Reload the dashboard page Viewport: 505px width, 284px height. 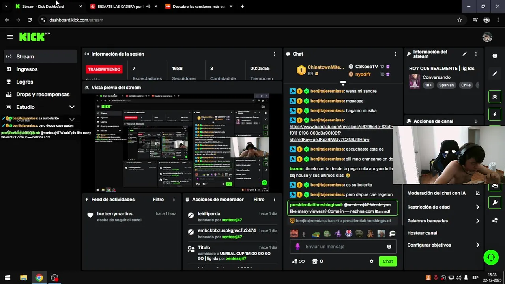coord(30,20)
